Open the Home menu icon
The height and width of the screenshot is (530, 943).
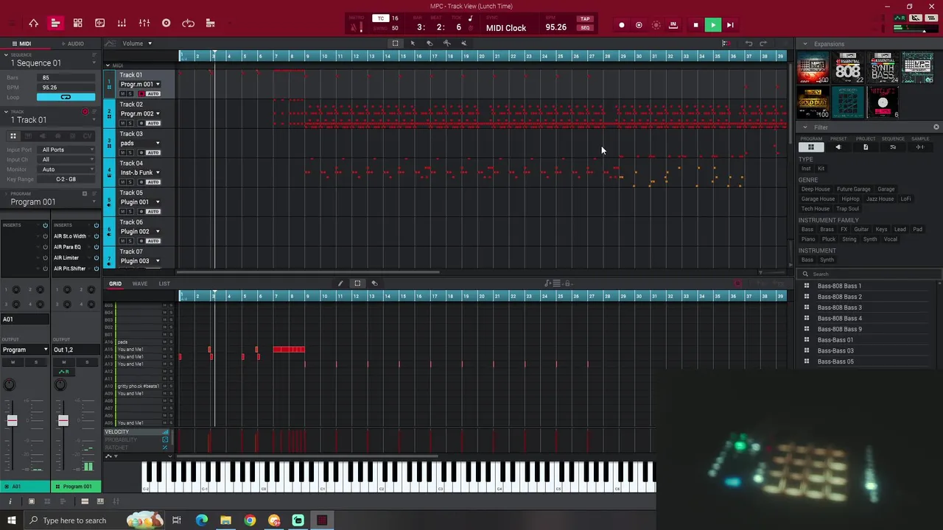pyautogui.click(x=33, y=24)
